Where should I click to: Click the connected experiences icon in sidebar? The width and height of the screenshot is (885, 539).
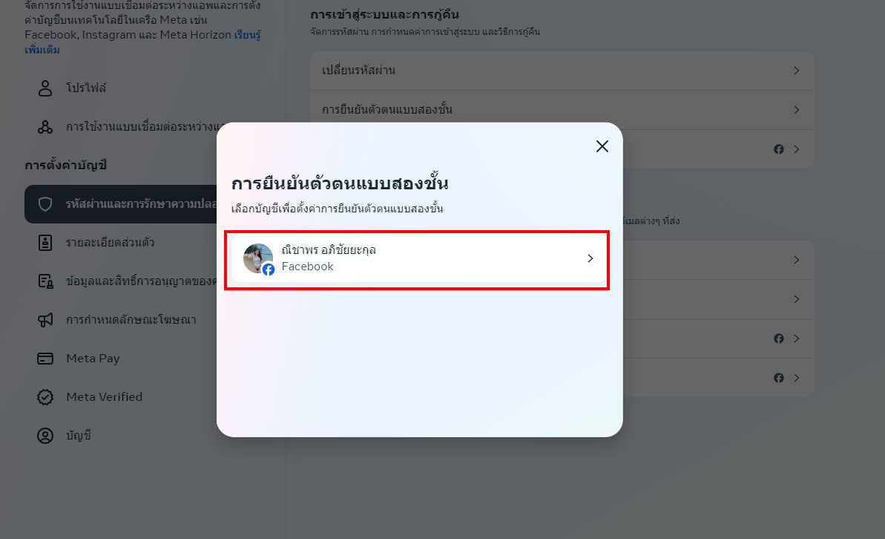click(x=45, y=127)
